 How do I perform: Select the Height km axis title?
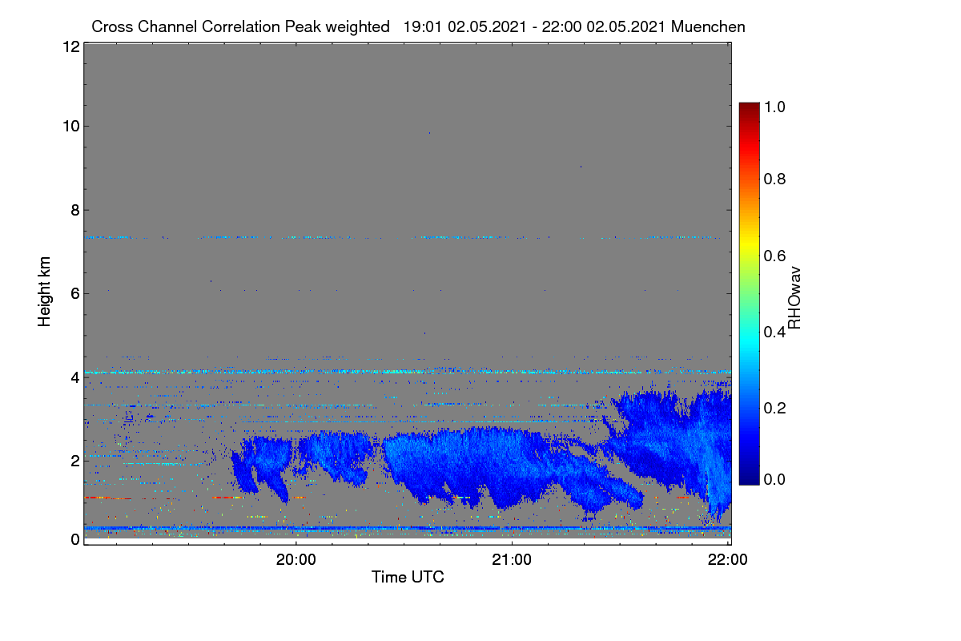coord(45,292)
